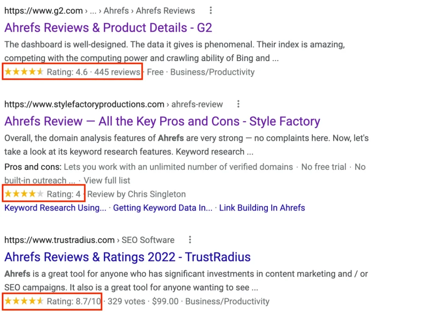Click Review by Chris Singleton text
This screenshot has height=313, width=434.
[x=136, y=194]
